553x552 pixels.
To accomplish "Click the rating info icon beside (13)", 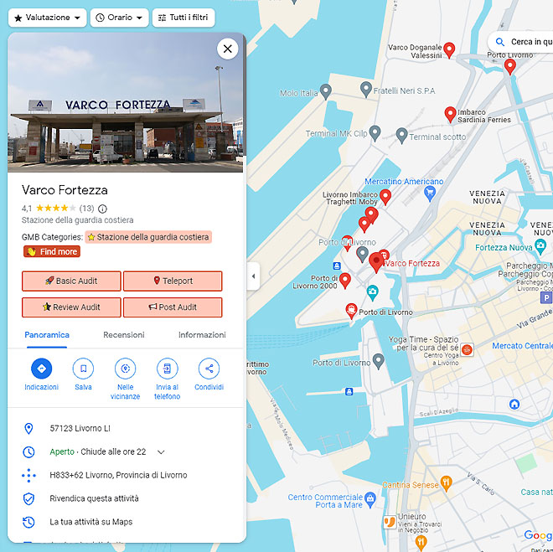I will [102, 209].
